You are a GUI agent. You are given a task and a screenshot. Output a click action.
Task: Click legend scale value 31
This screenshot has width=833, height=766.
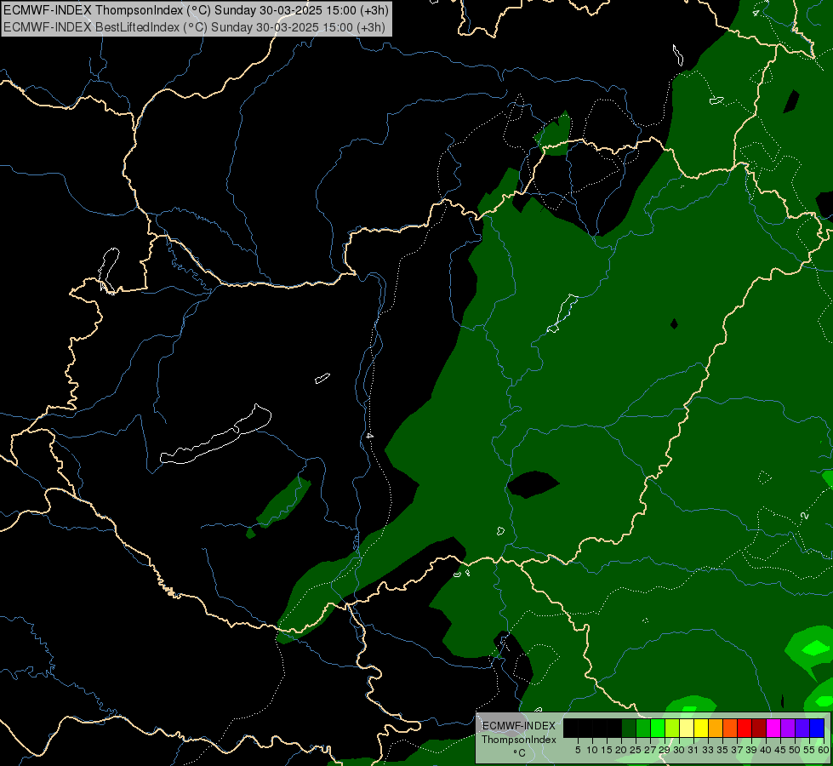pos(693,750)
